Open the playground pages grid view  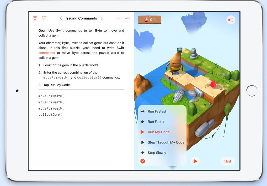tap(35, 18)
